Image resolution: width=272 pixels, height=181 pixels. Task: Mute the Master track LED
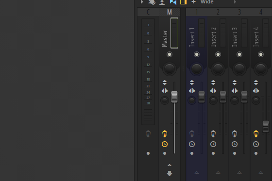pos(170,54)
